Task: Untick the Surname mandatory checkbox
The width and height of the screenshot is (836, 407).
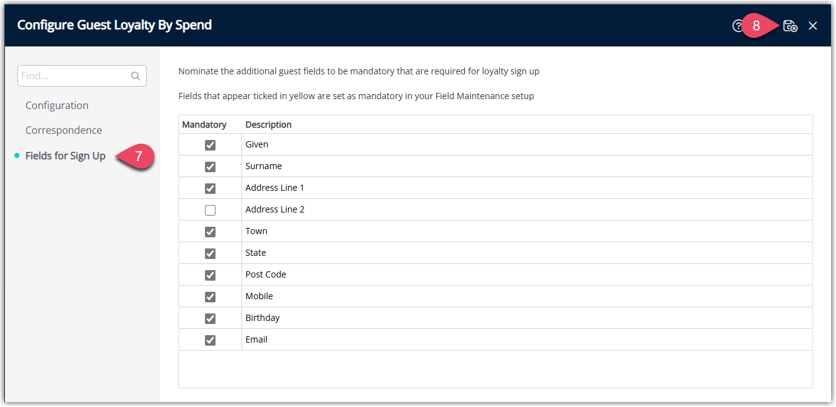Action: pyautogui.click(x=210, y=167)
